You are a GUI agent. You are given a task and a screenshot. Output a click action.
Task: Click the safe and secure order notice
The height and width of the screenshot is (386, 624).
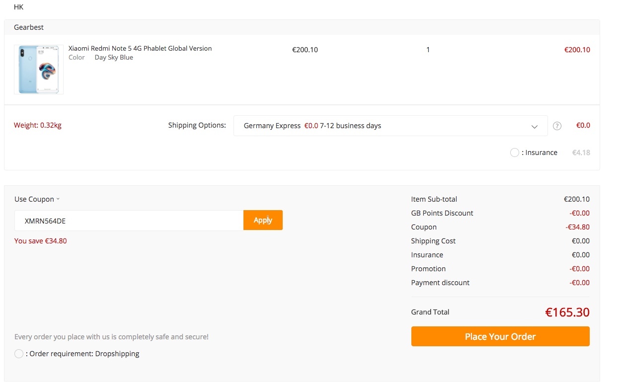pyautogui.click(x=111, y=337)
